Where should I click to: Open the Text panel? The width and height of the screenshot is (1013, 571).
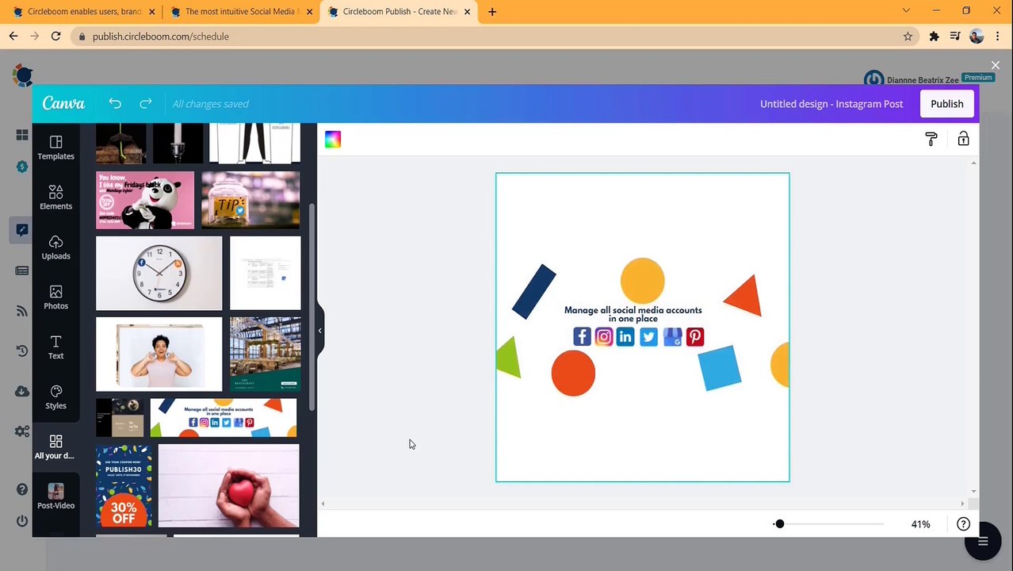coord(55,347)
